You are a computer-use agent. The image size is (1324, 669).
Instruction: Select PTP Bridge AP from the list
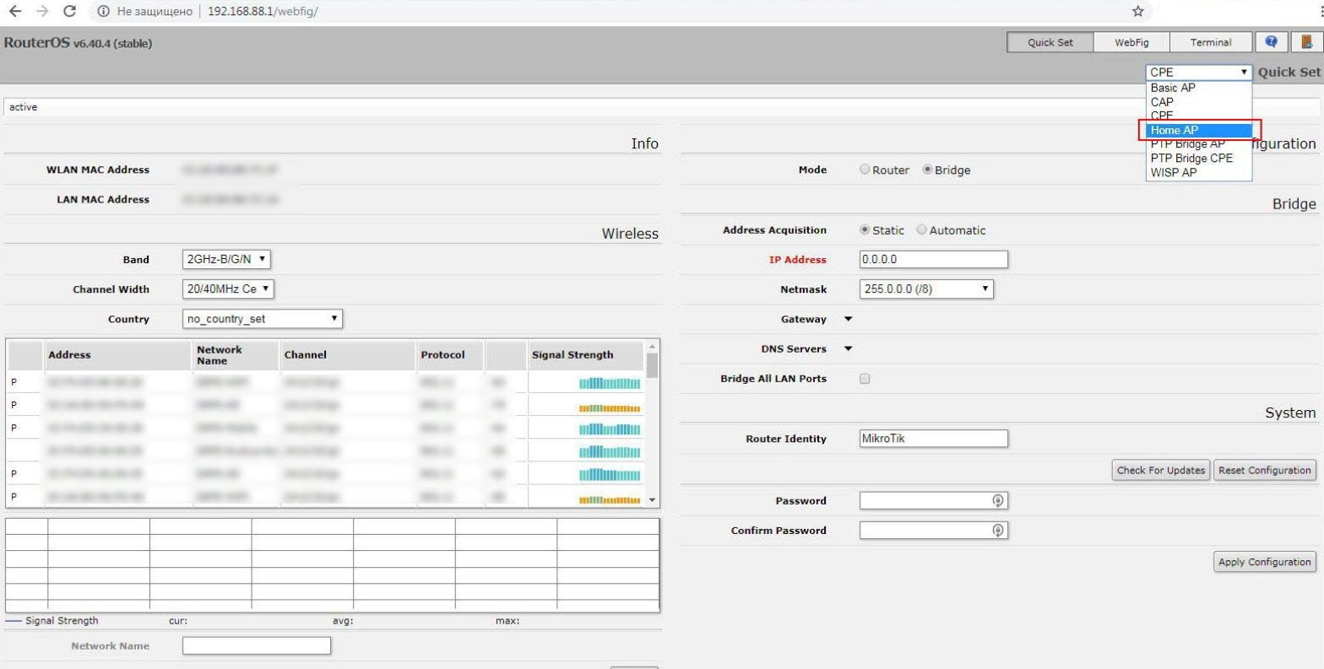tap(1199, 144)
